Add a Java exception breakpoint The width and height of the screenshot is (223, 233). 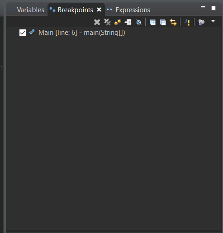pos(187,22)
